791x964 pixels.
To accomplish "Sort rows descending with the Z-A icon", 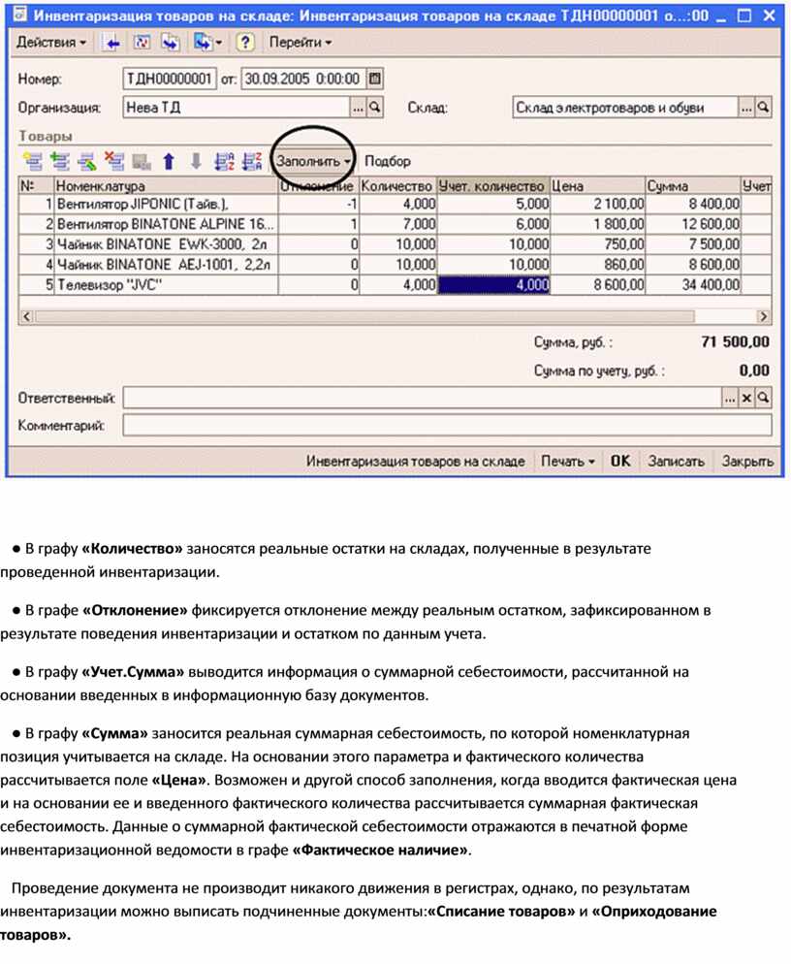I will [x=251, y=161].
